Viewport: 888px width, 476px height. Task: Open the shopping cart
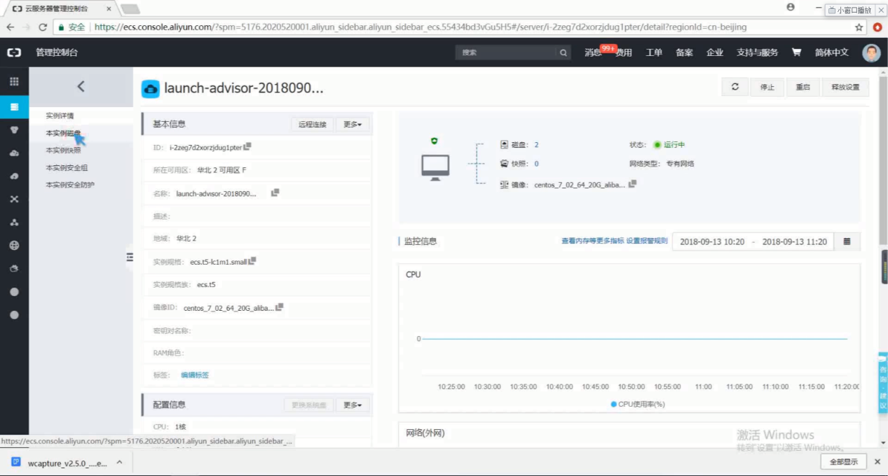point(796,52)
